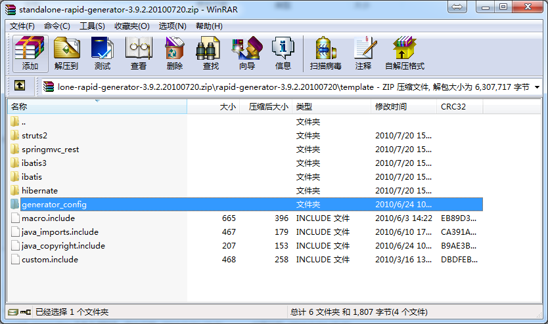
Task: Sort by Packed Size (压缩后大小) header
Action: pos(266,107)
